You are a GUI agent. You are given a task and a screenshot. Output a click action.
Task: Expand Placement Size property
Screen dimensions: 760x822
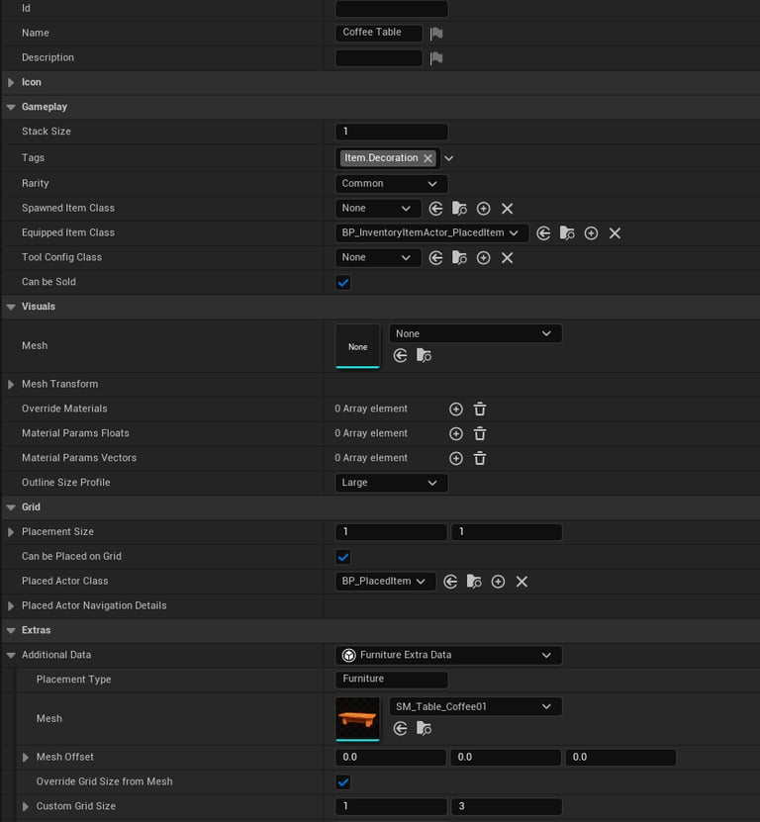point(11,532)
